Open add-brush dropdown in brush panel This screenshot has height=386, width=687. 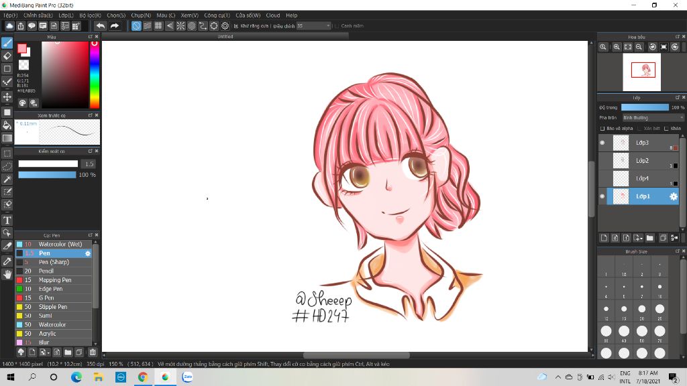coord(45,352)
